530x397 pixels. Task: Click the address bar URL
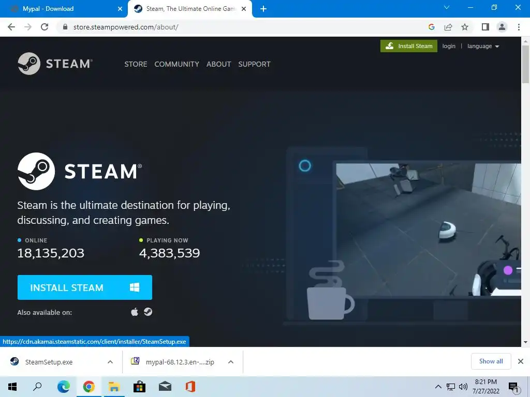tap(126, 27)
